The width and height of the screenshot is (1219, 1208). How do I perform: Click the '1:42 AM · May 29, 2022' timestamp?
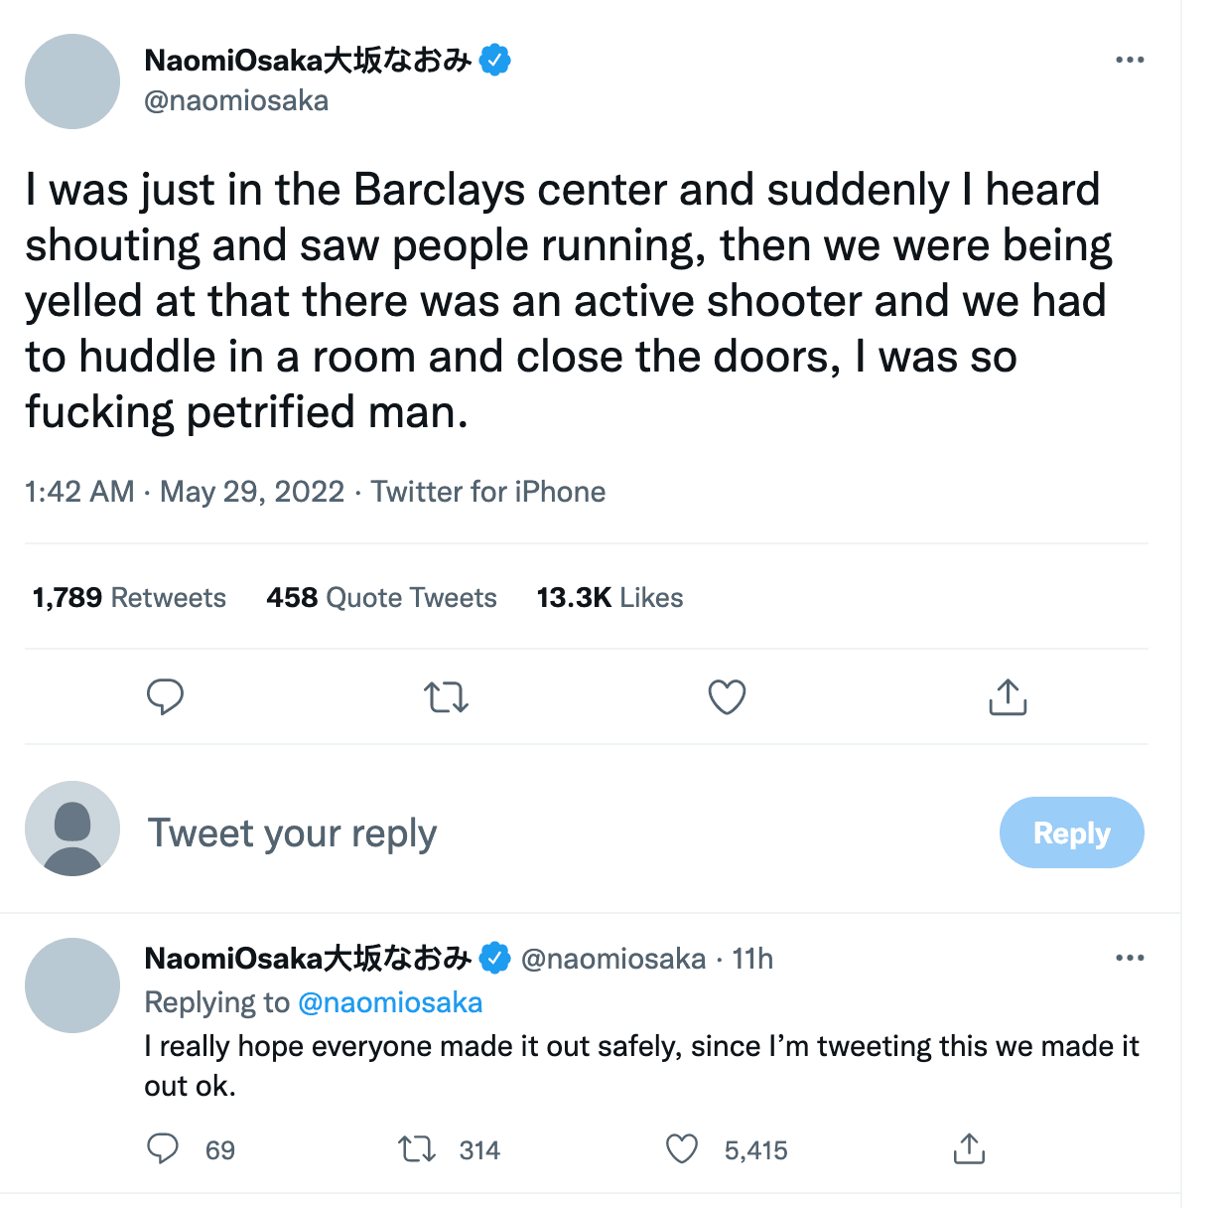[185, 492]
